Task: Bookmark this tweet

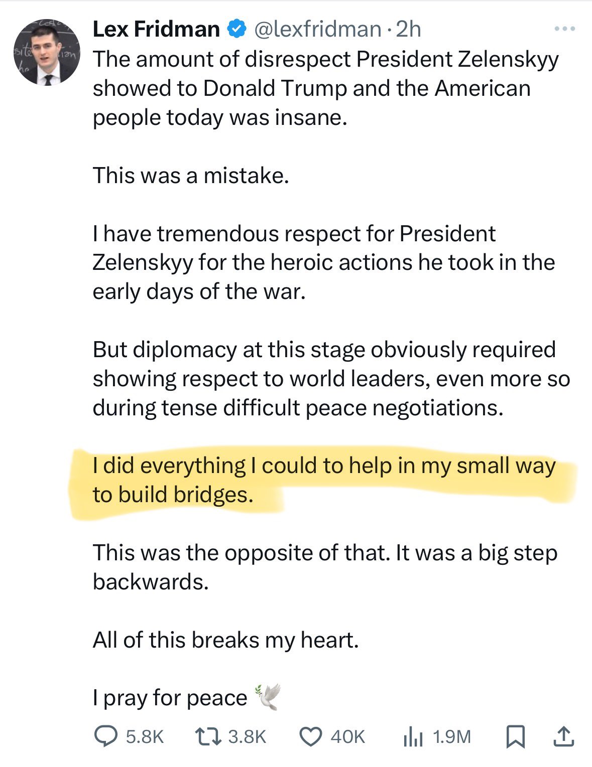Action: (515, 737)
